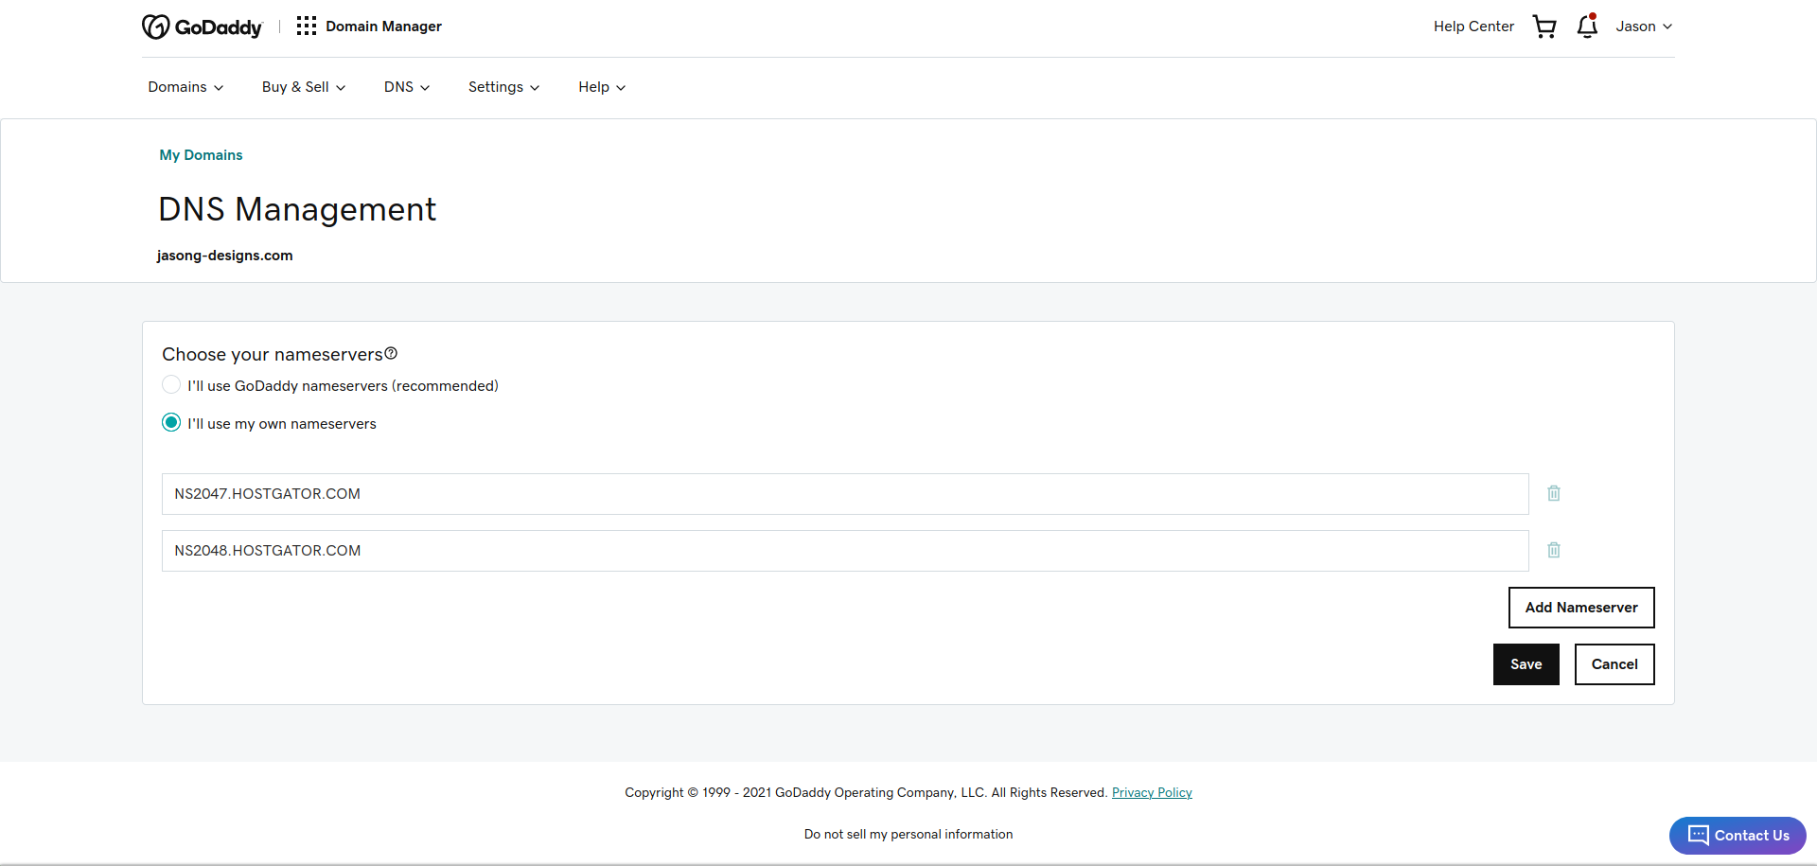Expand the Help menu

point(602,87)
